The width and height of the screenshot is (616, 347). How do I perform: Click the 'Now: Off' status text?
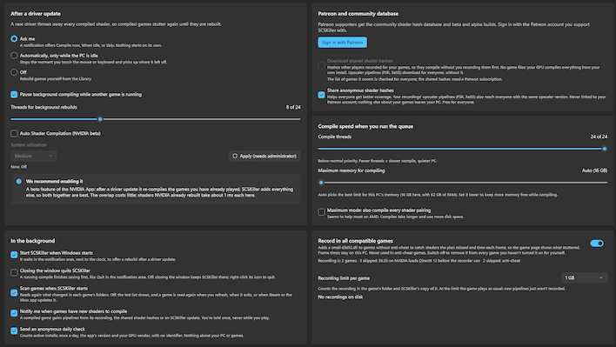19,167
